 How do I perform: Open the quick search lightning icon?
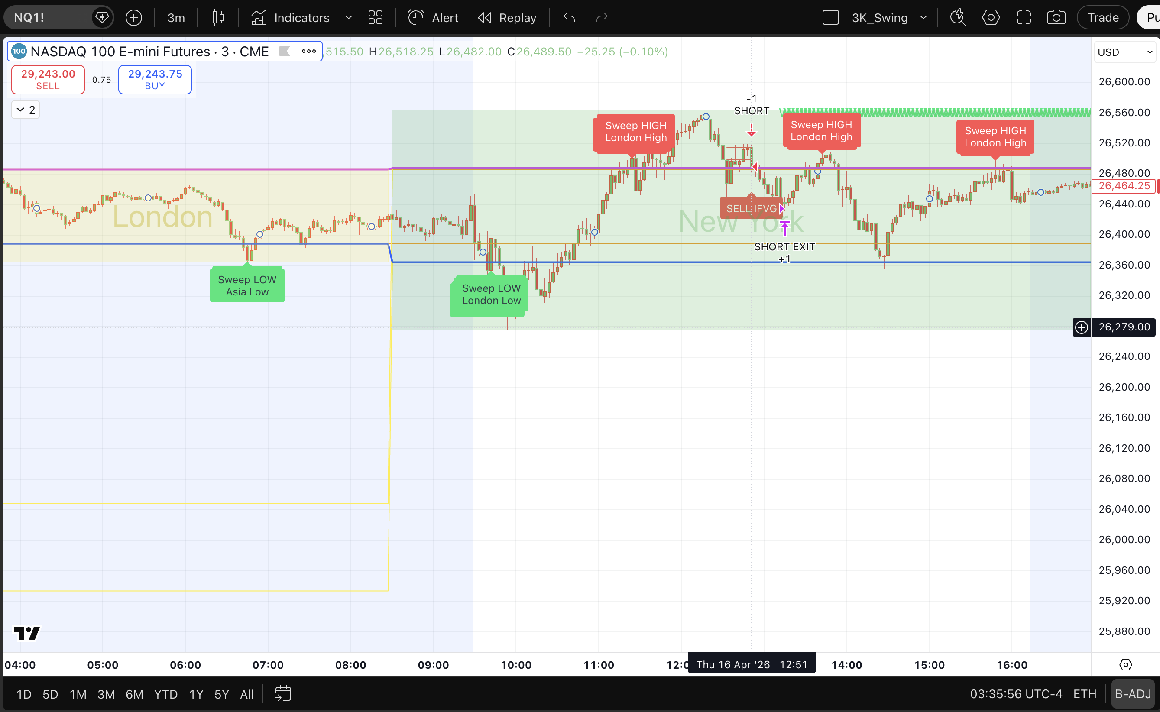tap(957, 18)
